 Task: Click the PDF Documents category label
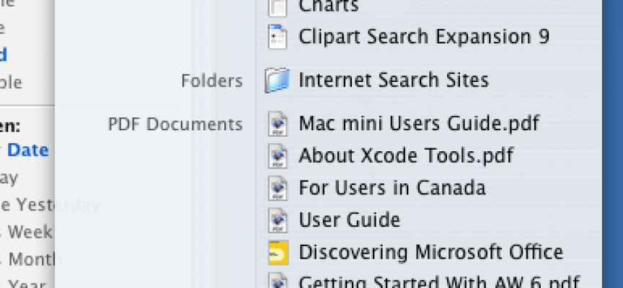[175, 125]
